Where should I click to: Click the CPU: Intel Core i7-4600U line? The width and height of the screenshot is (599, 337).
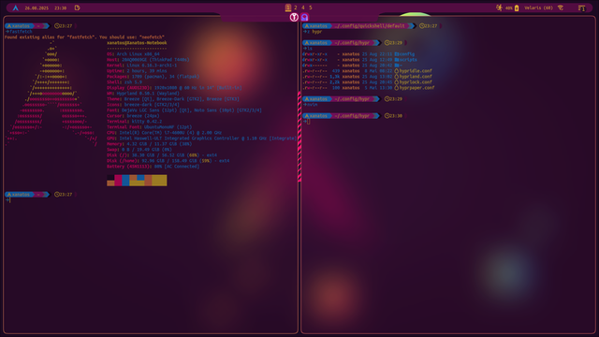[x=165, y=133]
